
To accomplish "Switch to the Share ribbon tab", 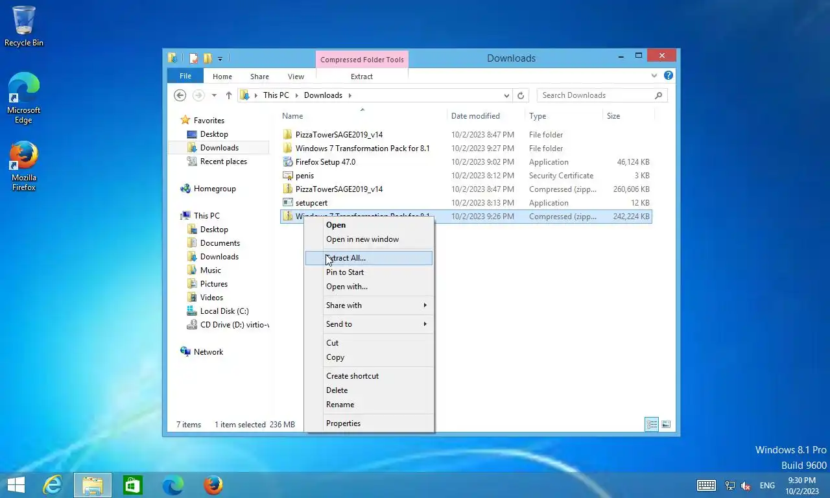I will click(259, 77).
